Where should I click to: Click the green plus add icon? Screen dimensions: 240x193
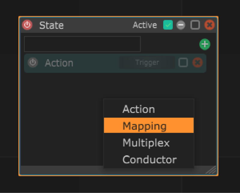click(x=205, y=44)
